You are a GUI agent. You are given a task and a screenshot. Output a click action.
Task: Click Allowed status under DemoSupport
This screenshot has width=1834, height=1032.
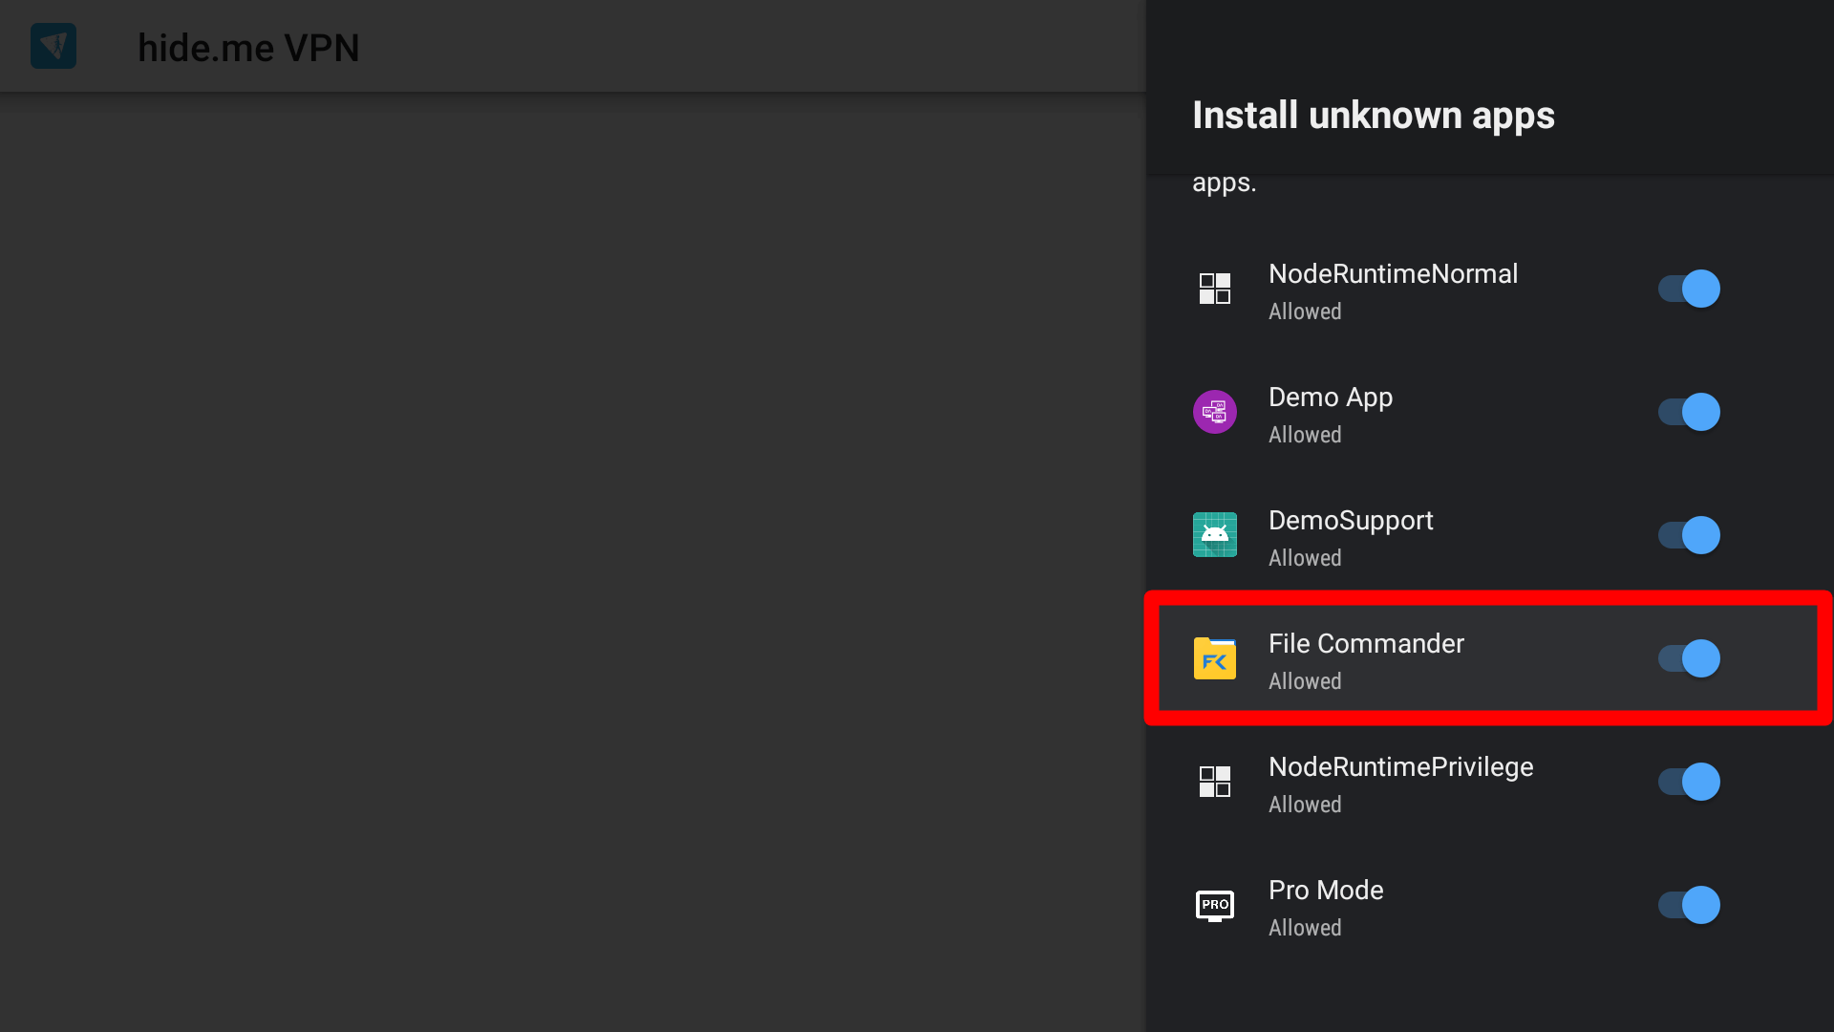coord(1305,558)
